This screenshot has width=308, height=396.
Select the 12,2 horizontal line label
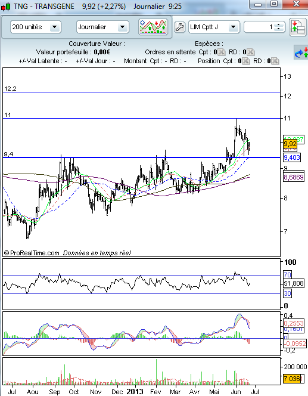(10, 89)
